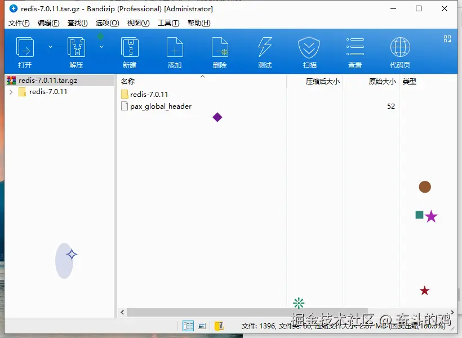462x338 pixels.
Task: Click the toolbar layout grid icon
Action: click(447, 39)
